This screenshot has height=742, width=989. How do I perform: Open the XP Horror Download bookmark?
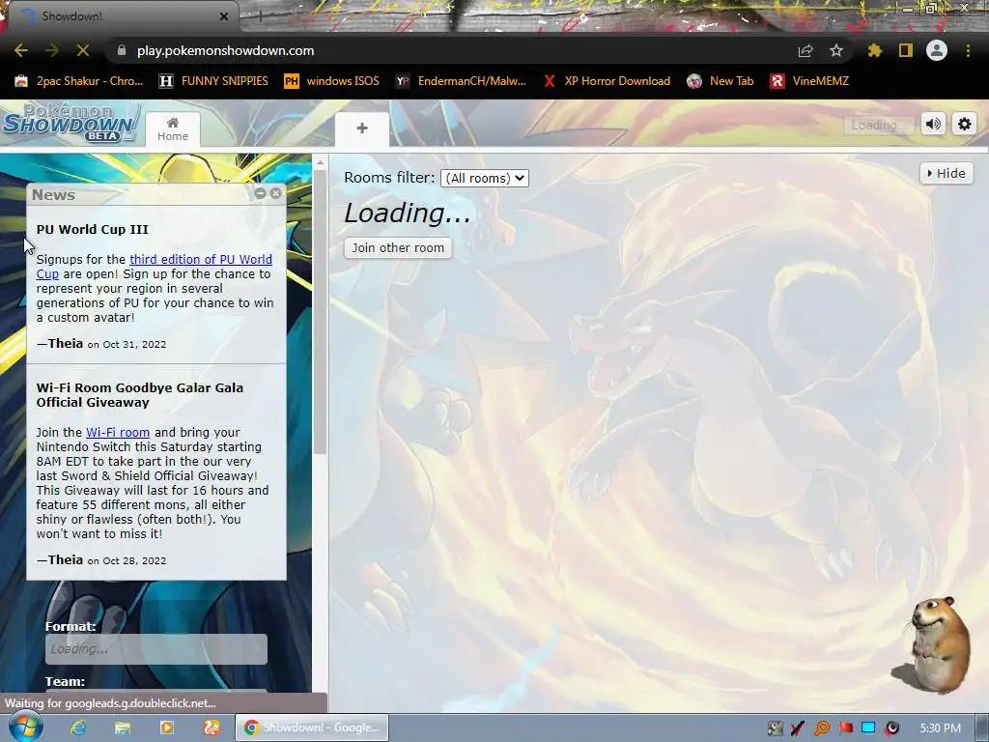pos(607,81)
